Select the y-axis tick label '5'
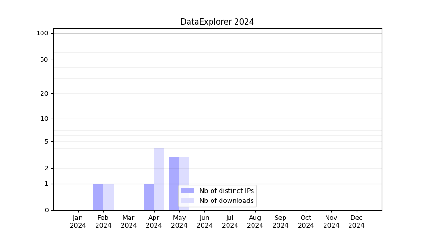This screenshot has height=236, width=424. [x=46, y=141]
